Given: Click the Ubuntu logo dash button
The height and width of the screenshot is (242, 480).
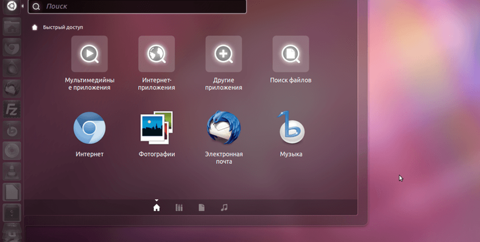Looking at the screenshot, I should [11, 6].
